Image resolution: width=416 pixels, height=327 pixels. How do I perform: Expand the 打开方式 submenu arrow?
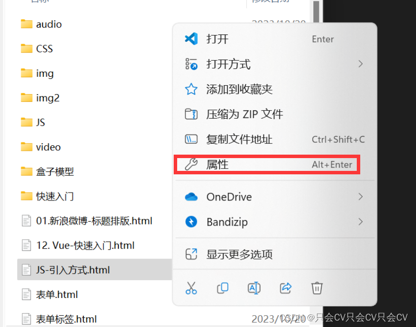[x=360, y=64]
